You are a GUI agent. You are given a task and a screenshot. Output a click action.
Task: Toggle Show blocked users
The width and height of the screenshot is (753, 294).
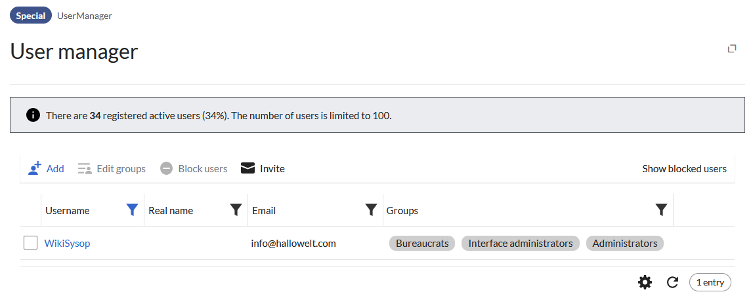(684, 169)
